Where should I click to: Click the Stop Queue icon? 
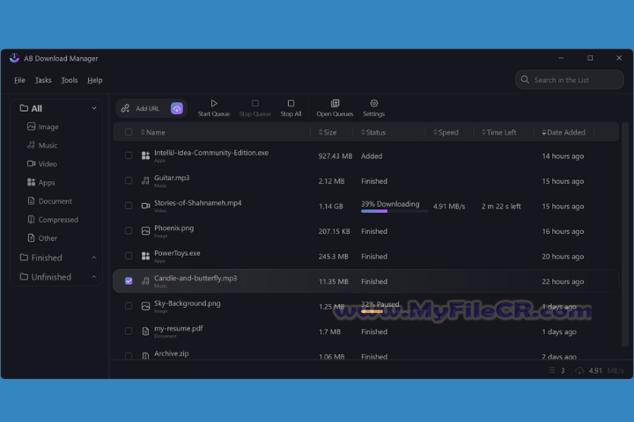pos(255,104)
